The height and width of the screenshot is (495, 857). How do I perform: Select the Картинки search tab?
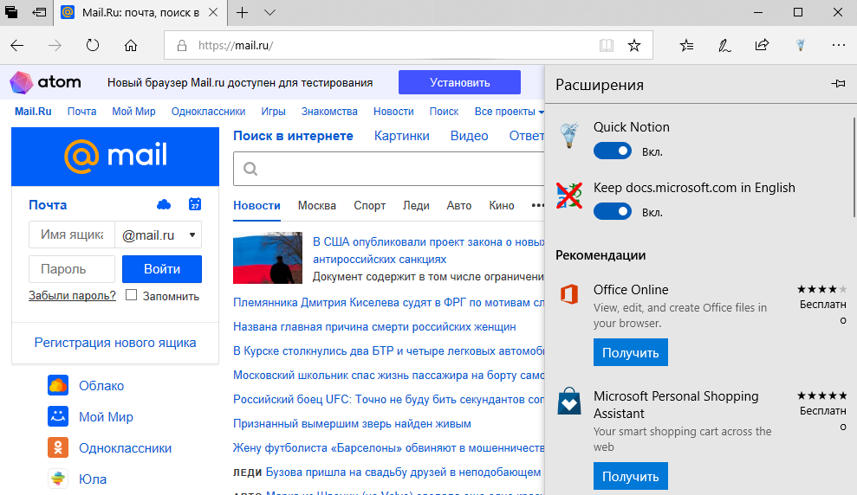(401, 136)
